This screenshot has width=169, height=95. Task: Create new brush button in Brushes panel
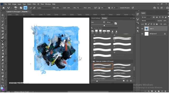pyautogui.click(x=127, y=81)
